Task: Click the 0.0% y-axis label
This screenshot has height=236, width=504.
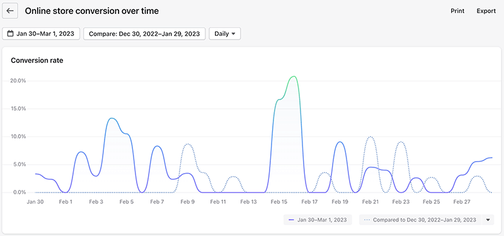Action: pyautogui.click(x=20, y=193)
